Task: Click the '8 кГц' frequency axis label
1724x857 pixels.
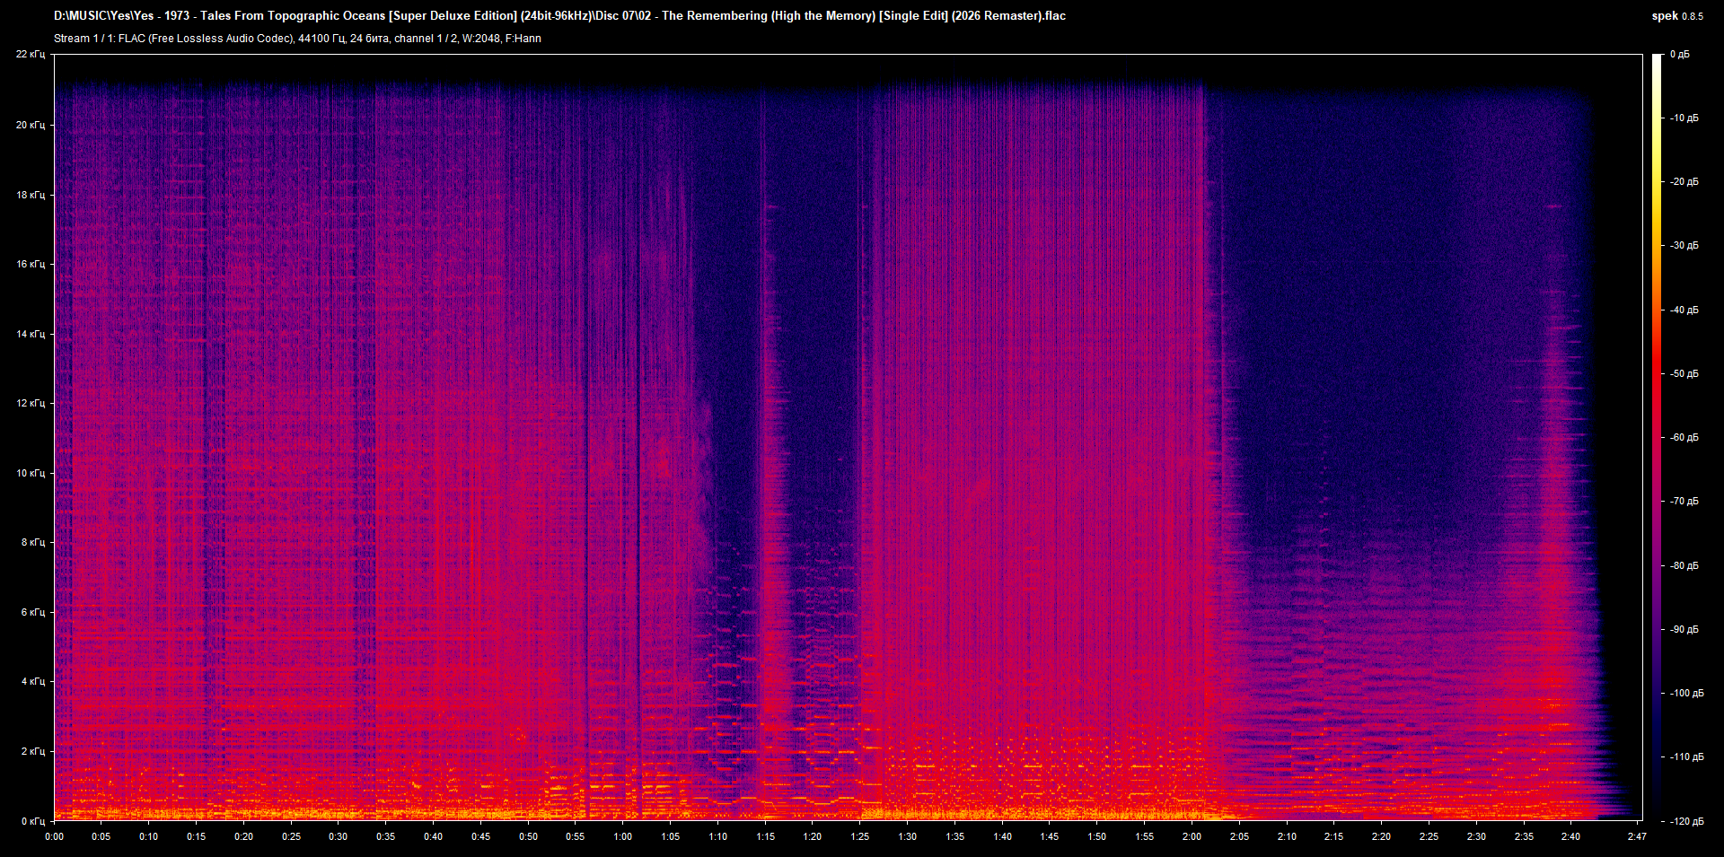Action: tap(32, 542)
